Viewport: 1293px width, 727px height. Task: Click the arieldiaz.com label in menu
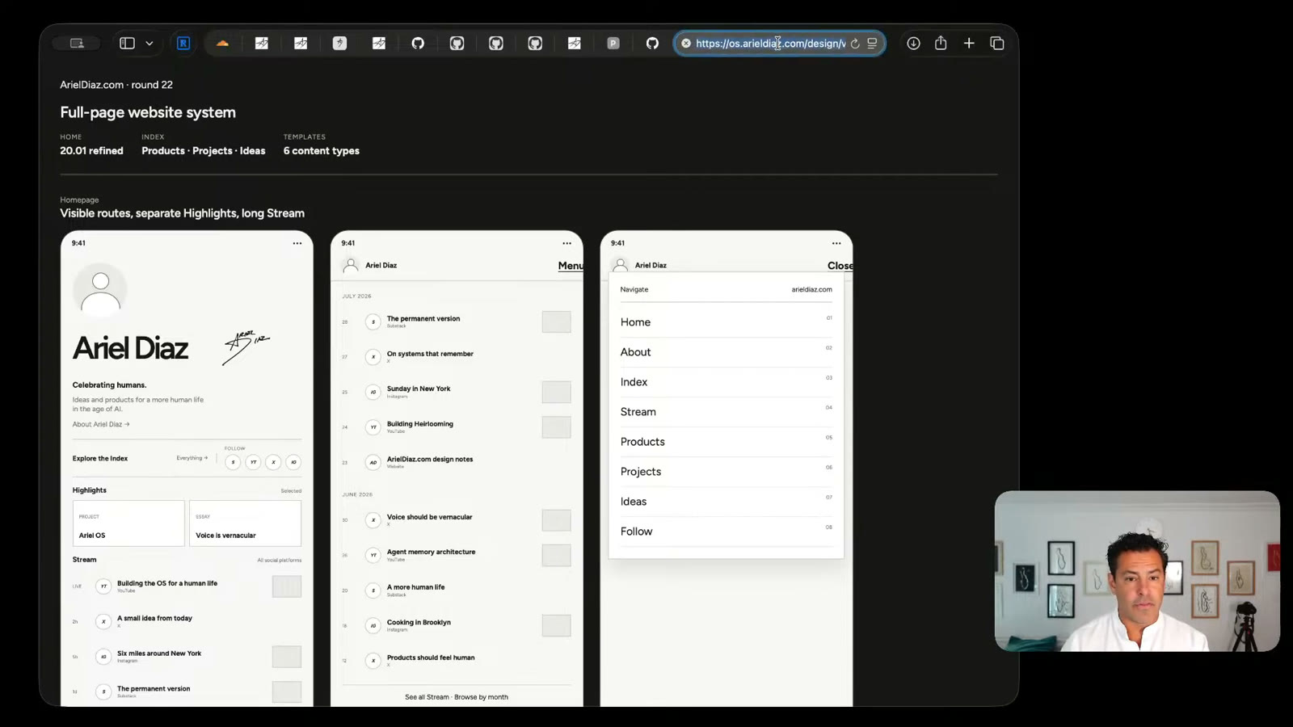click(x=811, y=289)
